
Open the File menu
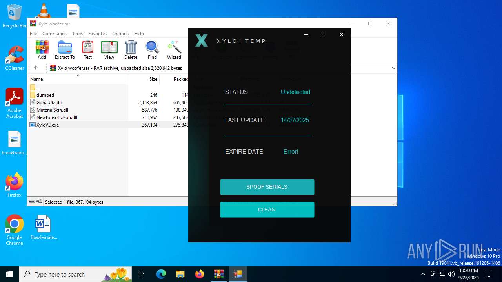(33, 34)
